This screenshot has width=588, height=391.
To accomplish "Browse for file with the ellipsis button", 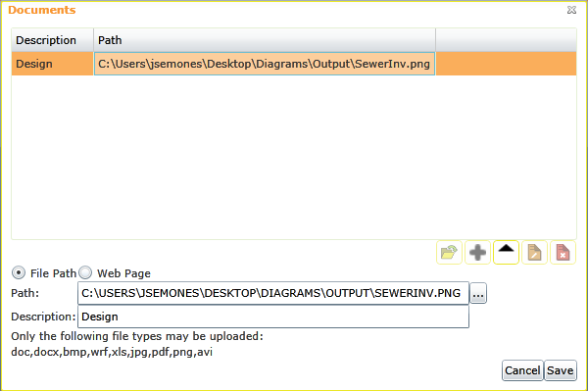I will pyautogui.click(x=478, y=293).
